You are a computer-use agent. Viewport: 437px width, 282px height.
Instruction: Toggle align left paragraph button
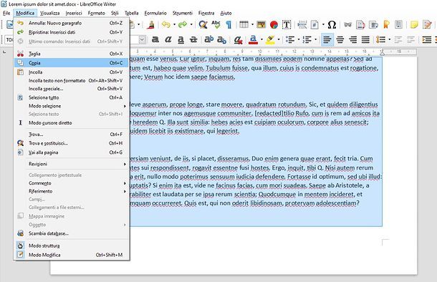click(327, 40)
